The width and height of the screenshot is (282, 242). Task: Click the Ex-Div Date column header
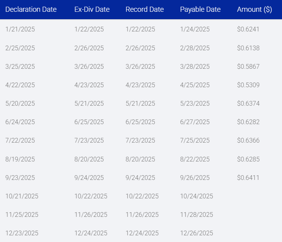pos(92,9)
